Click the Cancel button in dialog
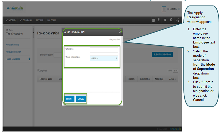 coord(81,99)
